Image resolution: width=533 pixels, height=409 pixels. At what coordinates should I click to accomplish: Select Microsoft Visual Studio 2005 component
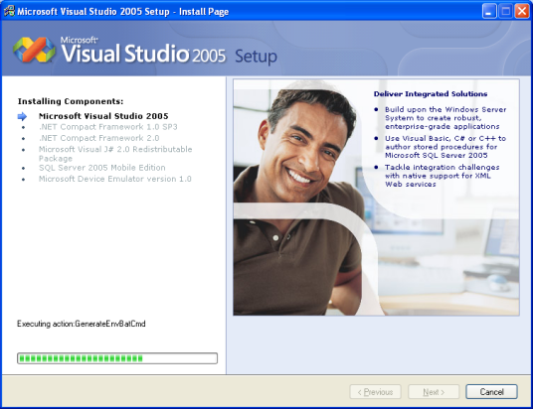coord(103,116)
